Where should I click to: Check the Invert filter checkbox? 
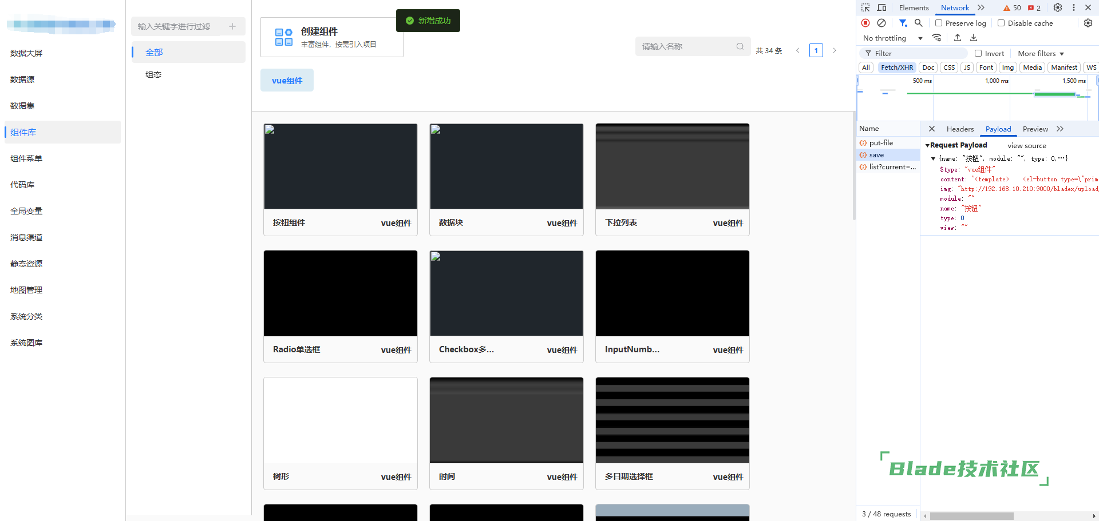click(x=978, y=53)
